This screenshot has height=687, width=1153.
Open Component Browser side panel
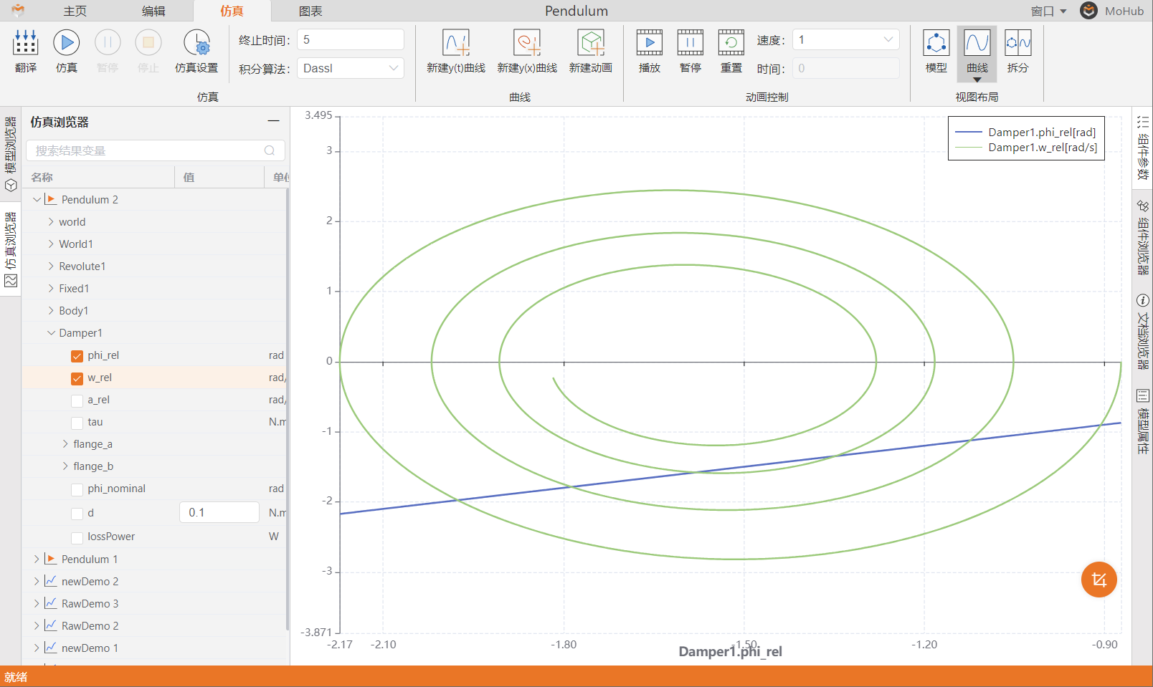tap(1143, 237)
